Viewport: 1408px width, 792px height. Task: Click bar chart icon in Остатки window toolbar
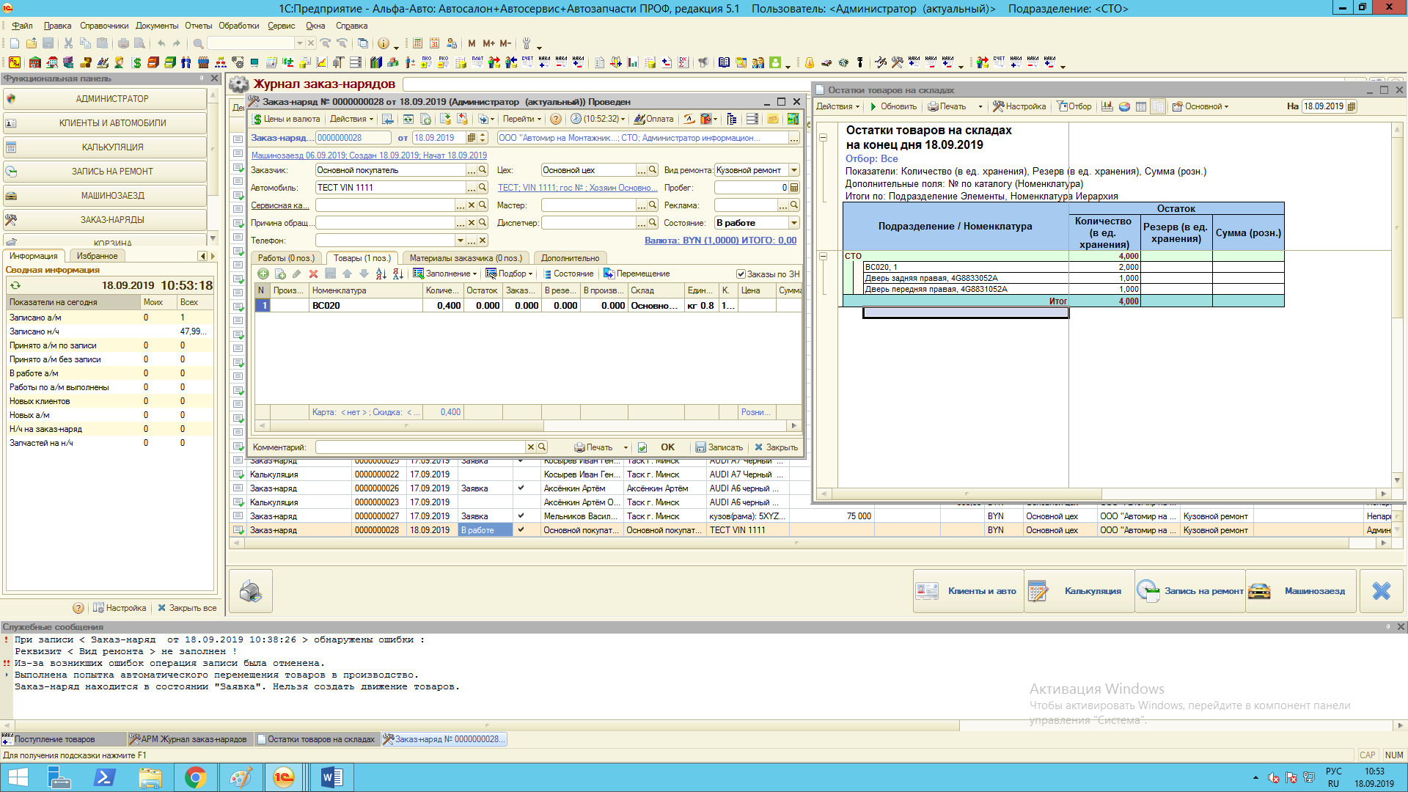1107,106
